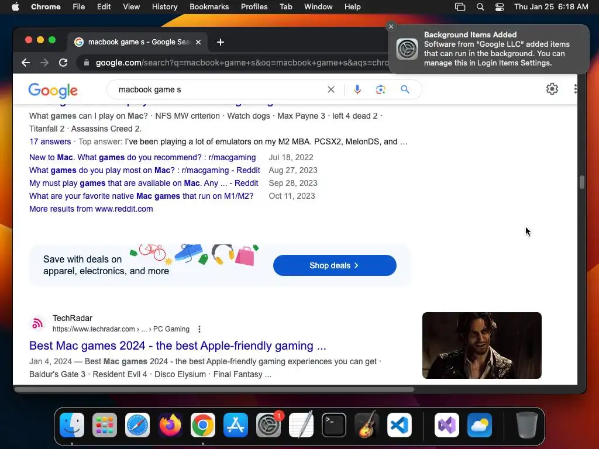Click the Chrome address bar URL
The width and height of the screenshot is (599, 449).
[242, 63]
